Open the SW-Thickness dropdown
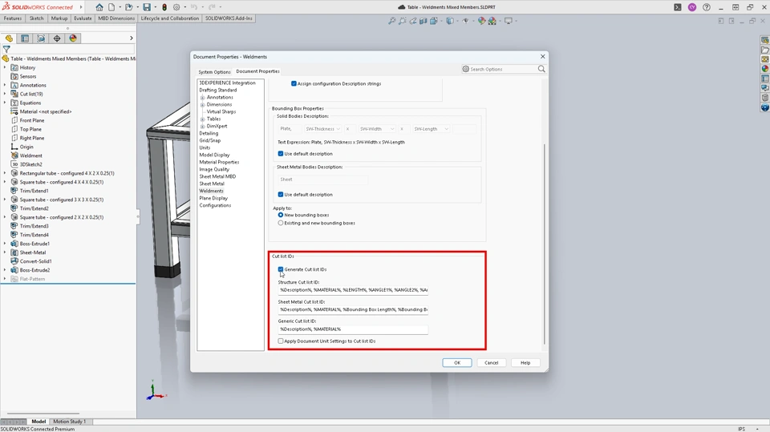This screenshot has width=770, height=432. [x=322, y=128]
